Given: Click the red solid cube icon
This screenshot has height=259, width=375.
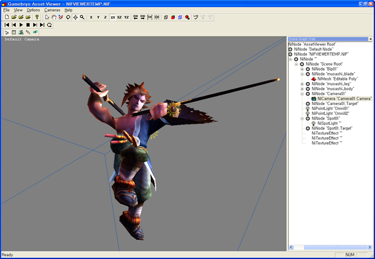Looking at the screenshot, I should pyautogui.click(x=173, y=17).
